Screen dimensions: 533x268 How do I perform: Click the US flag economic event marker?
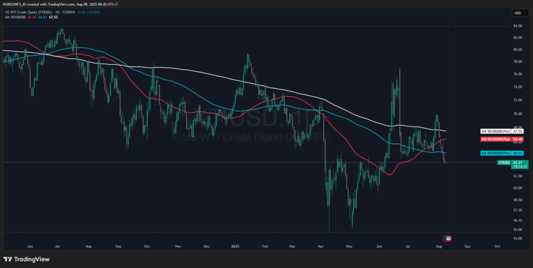pos(448,238)
